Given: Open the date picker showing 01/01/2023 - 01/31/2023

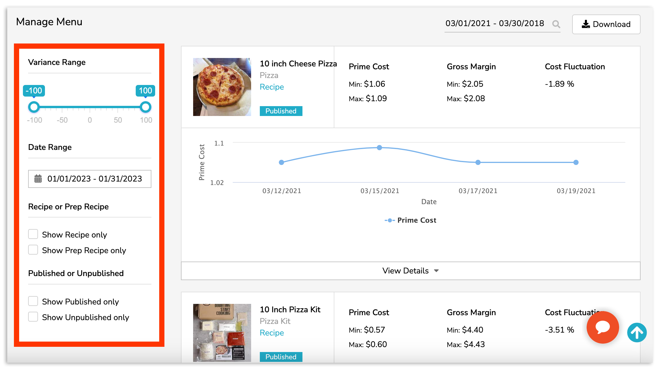Looking at the screenshot, I should [x=94, y=179].
